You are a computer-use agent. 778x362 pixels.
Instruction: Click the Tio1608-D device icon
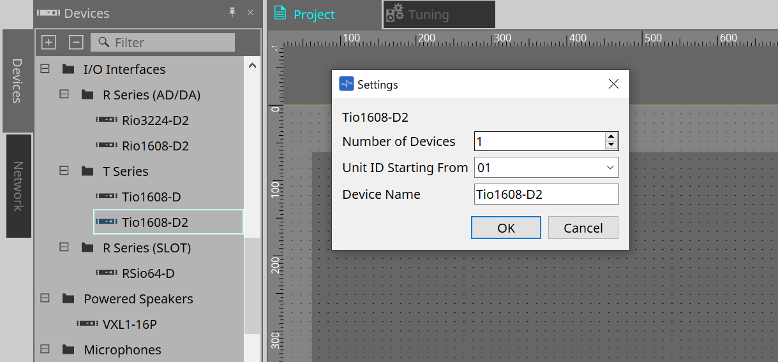[107, 196]
